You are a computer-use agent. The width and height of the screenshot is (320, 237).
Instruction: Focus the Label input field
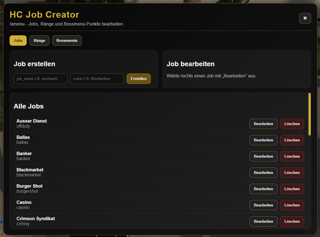coord(97,79)
